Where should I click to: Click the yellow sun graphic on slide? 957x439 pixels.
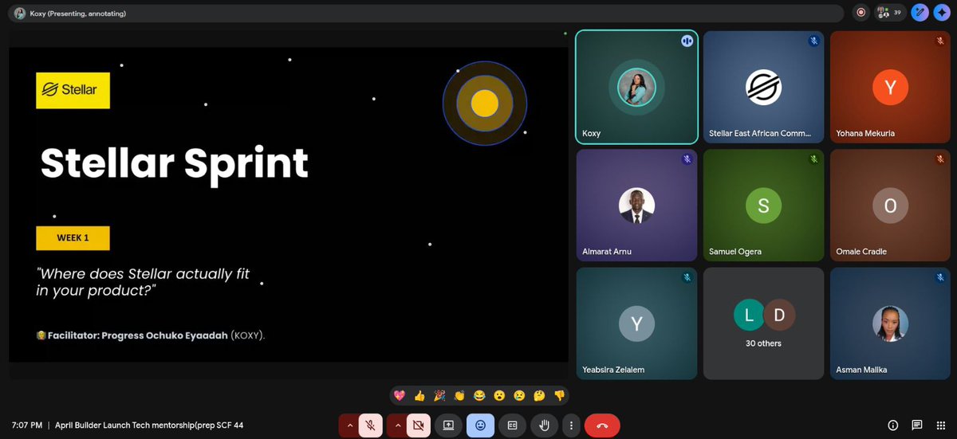pos(484,103)
